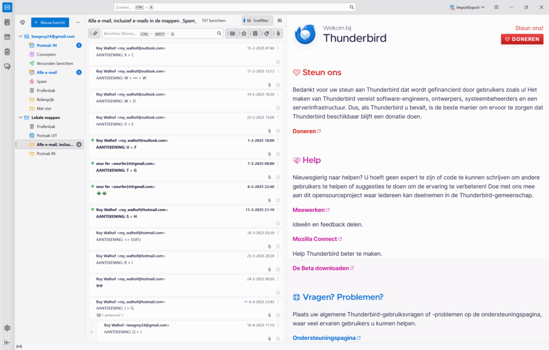This screenshot has width=549, height=350.
Task: Open the message AANTEKENING: R > I
Action: pos(186,263)
